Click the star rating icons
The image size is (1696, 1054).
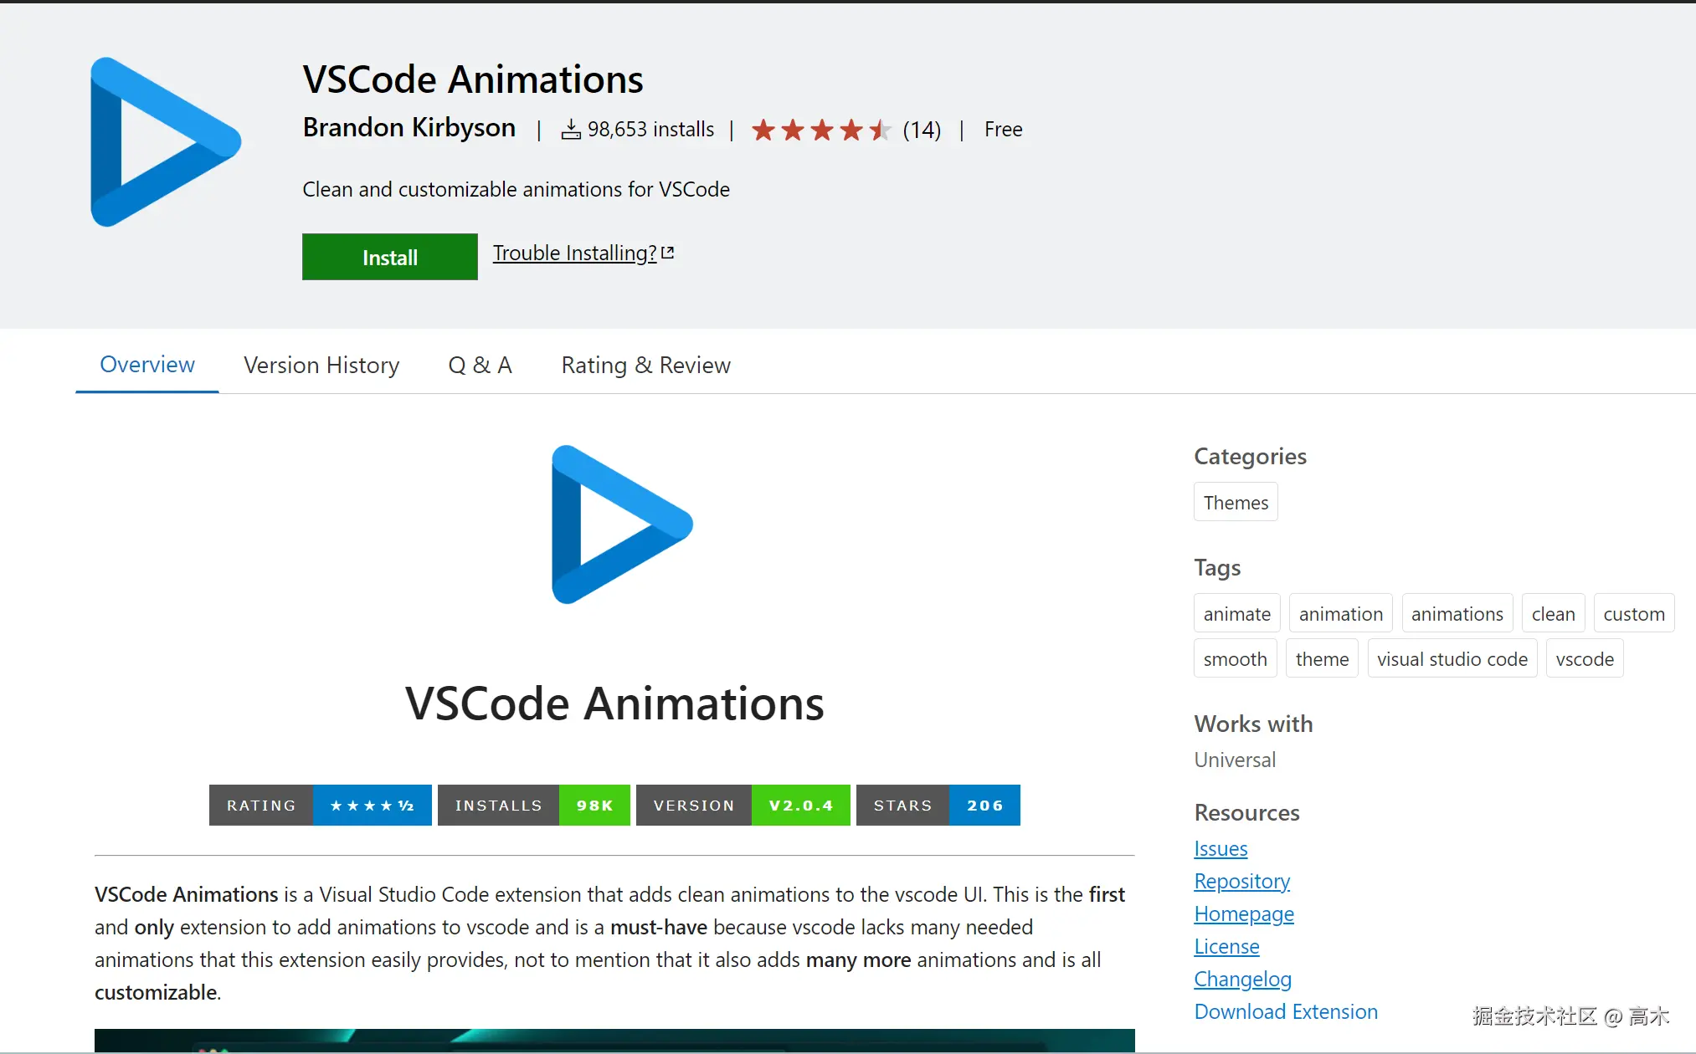(x=820, y=130)
